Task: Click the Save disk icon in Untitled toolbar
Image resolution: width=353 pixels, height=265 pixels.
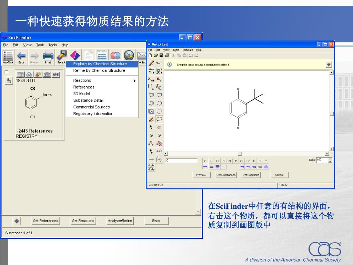Action: pos(161,55)
